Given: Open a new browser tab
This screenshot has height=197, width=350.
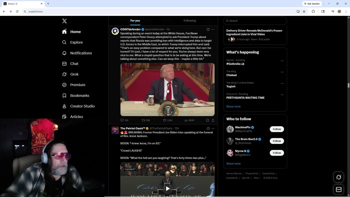Looking at the screenshot, I should click(x=48, y=4).
